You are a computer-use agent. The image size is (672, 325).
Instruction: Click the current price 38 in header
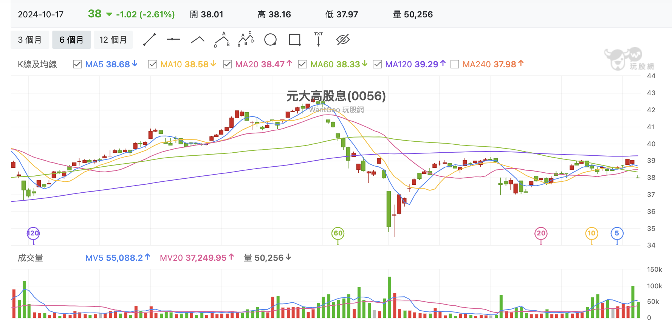click(95, 14)
